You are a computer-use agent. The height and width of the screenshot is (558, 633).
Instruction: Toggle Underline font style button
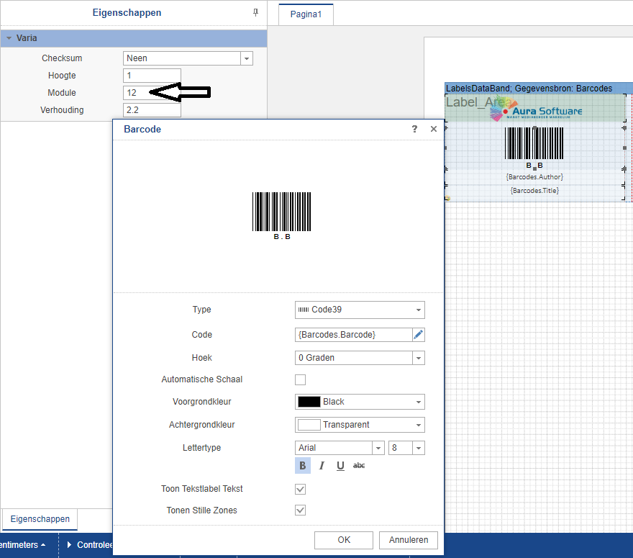pos(340,466)
